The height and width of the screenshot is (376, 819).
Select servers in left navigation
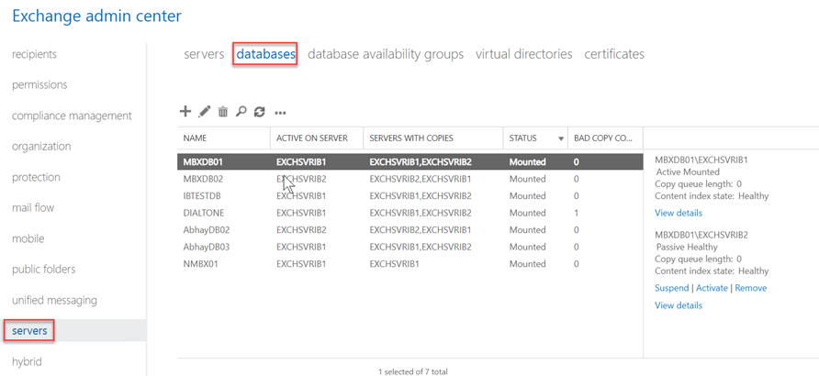29,331
